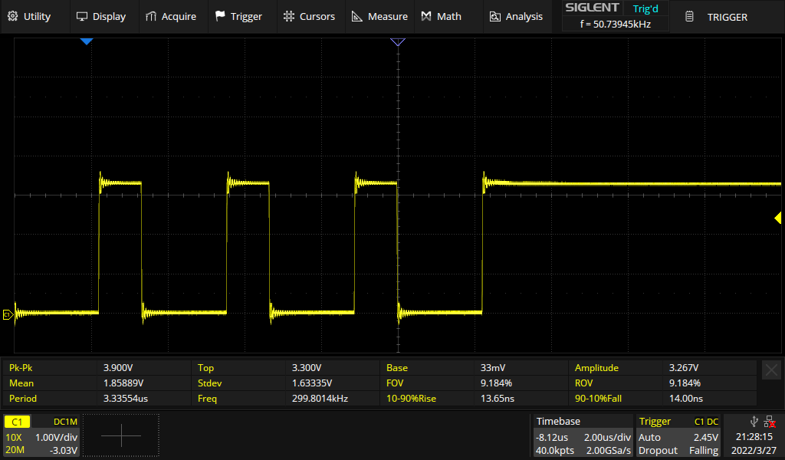This screenshot has height=460, width=785.
Task: Switch trigger slope from Falling
Action: 704,451
